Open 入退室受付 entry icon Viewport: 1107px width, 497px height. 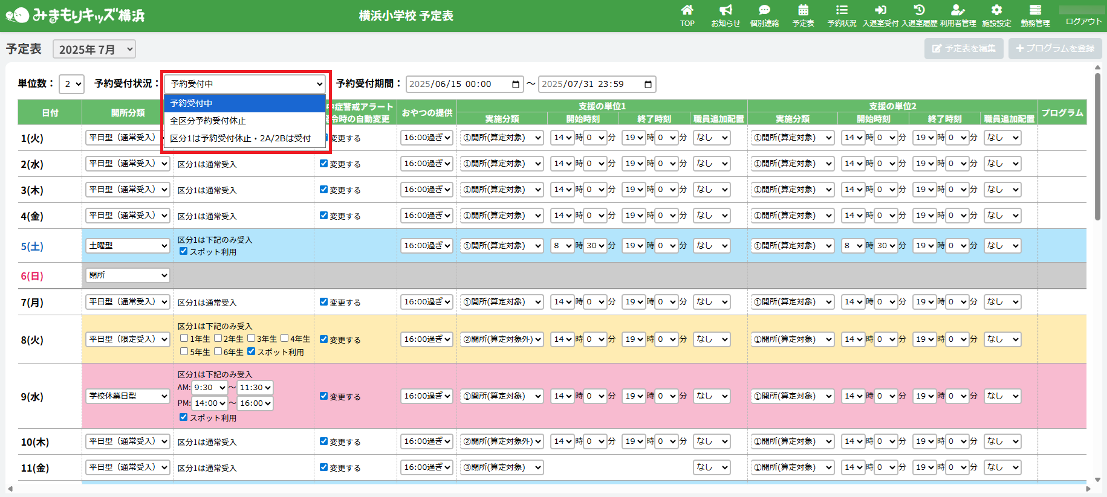point(880,10)
